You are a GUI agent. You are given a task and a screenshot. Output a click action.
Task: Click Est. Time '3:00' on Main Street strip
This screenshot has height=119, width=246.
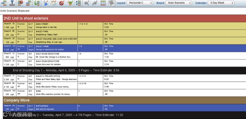[106, 27]
